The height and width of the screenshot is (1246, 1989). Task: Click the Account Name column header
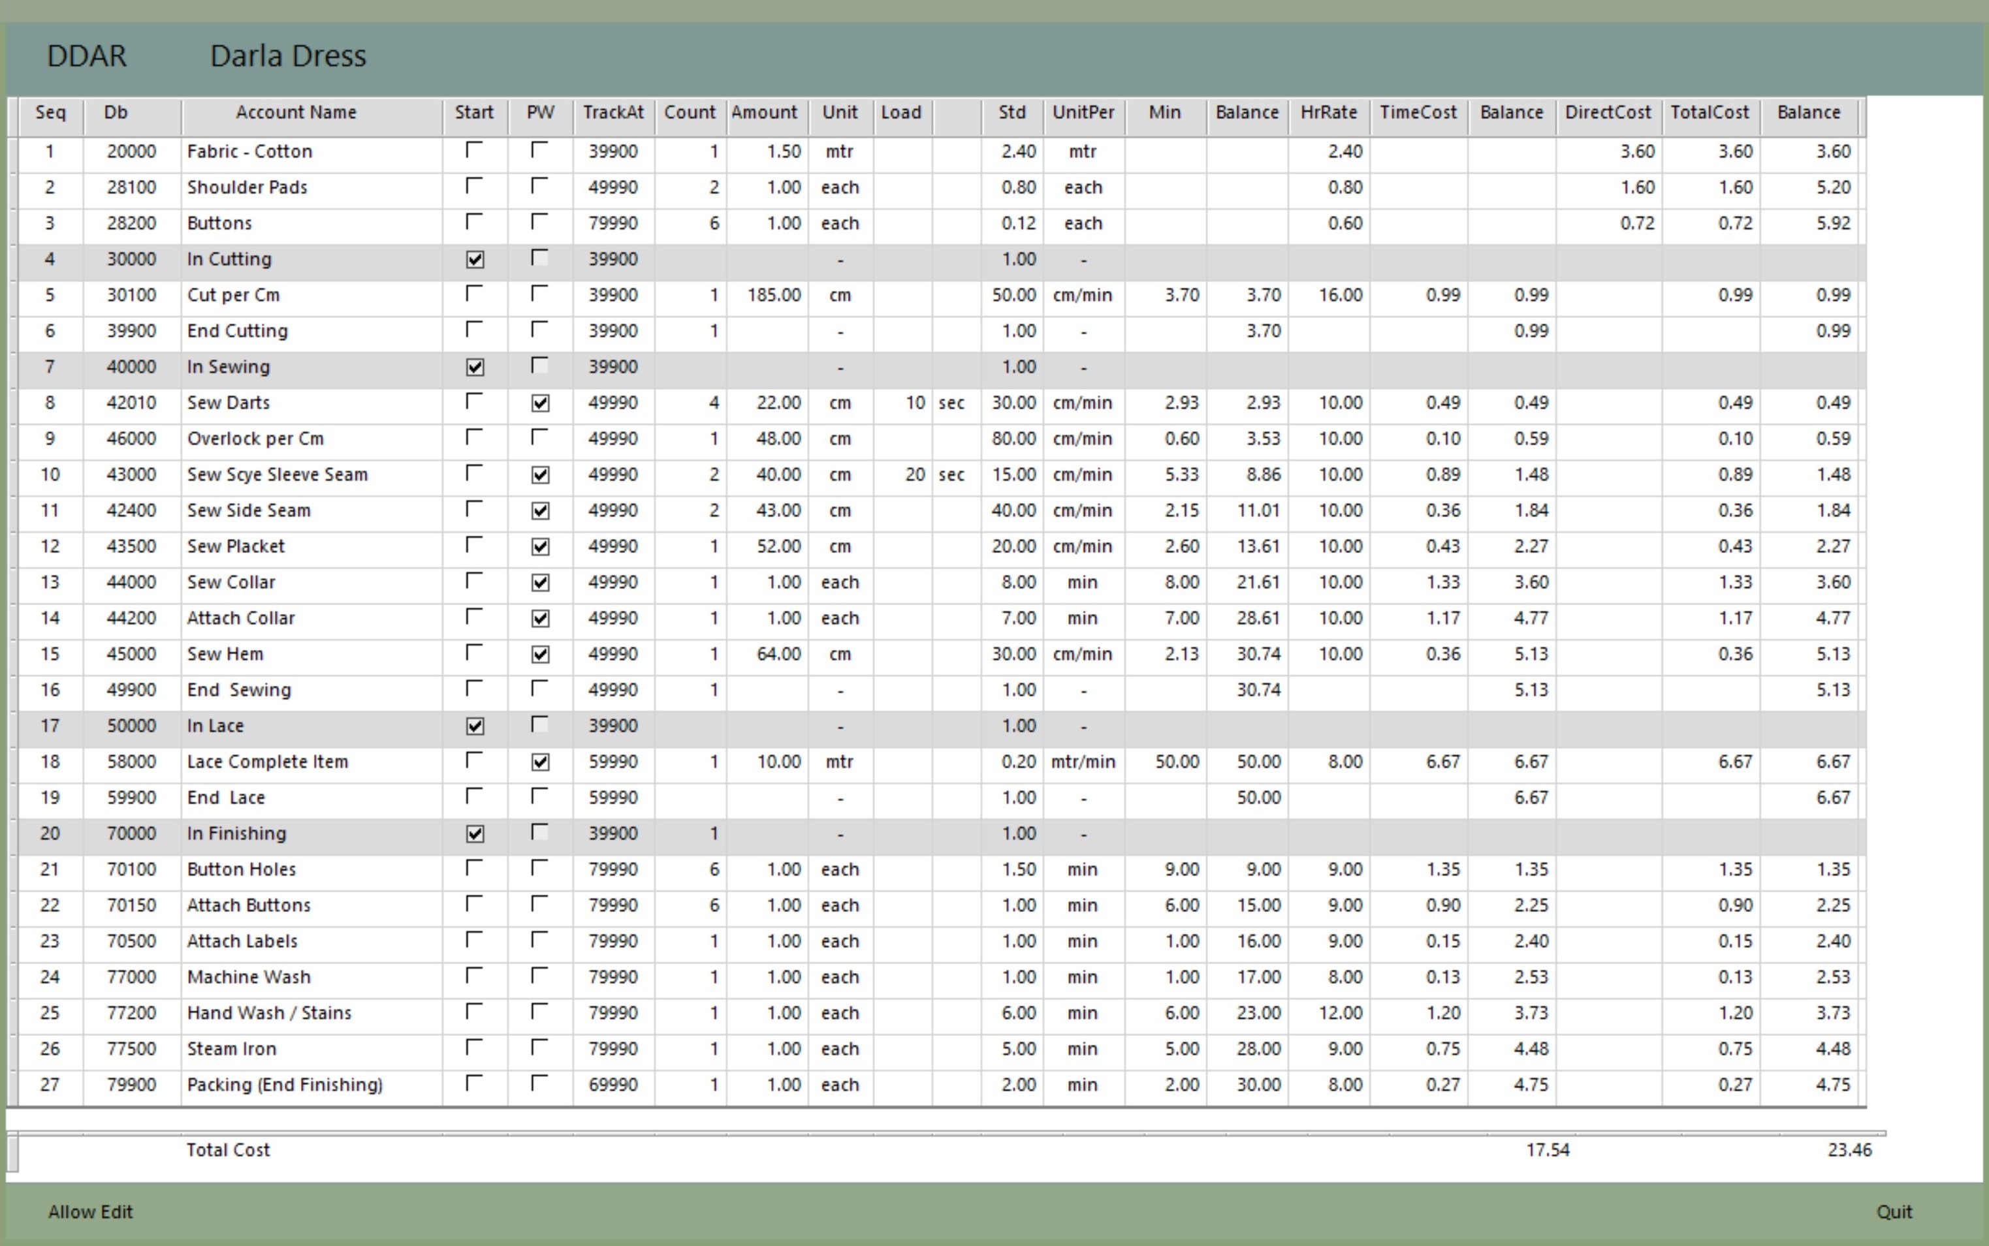point(296,113)
